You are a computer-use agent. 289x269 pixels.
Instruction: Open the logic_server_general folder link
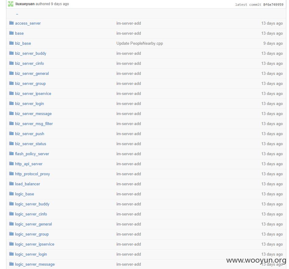point(33,224)
